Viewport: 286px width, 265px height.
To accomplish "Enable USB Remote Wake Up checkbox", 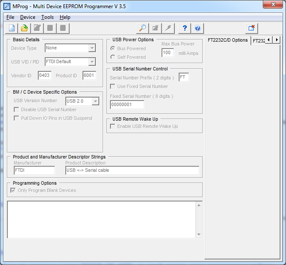I will [113, 126].
